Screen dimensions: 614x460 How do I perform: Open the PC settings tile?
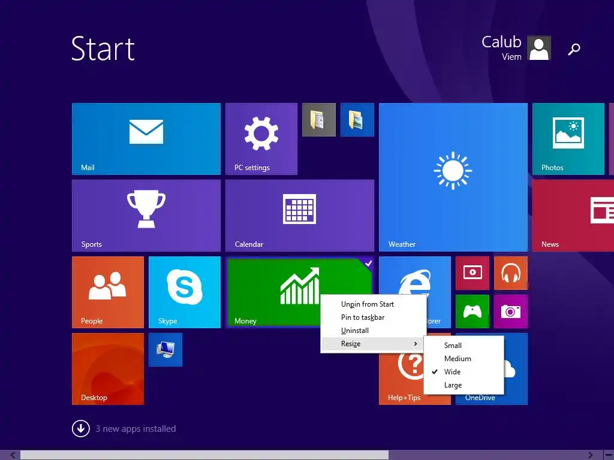[x=261, y=139]
